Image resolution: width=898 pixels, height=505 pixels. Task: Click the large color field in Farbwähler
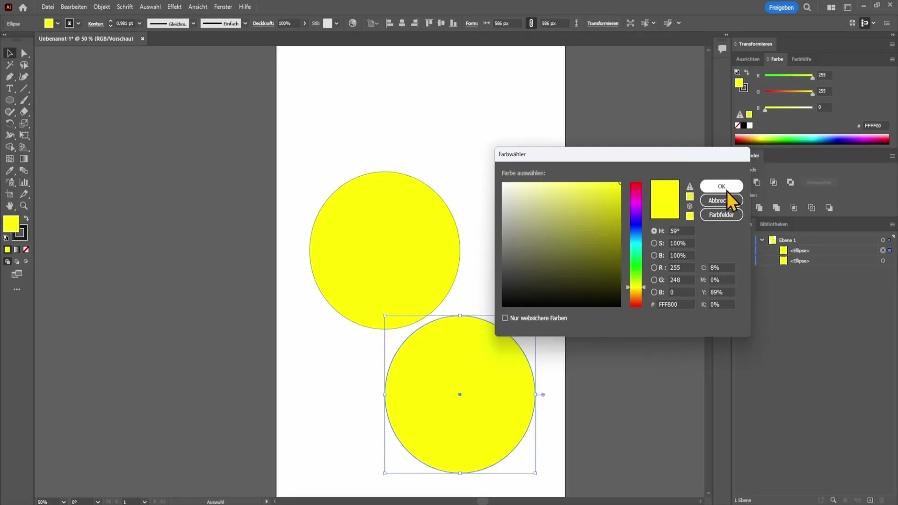point(561,245)
